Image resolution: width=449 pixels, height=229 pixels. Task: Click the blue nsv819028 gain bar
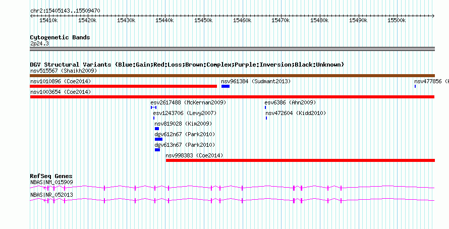point(156,129)
